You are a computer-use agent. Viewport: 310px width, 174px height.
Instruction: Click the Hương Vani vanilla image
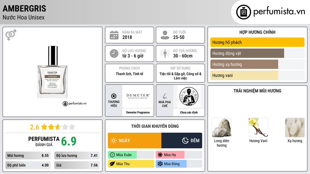click(x=258, y=127)
